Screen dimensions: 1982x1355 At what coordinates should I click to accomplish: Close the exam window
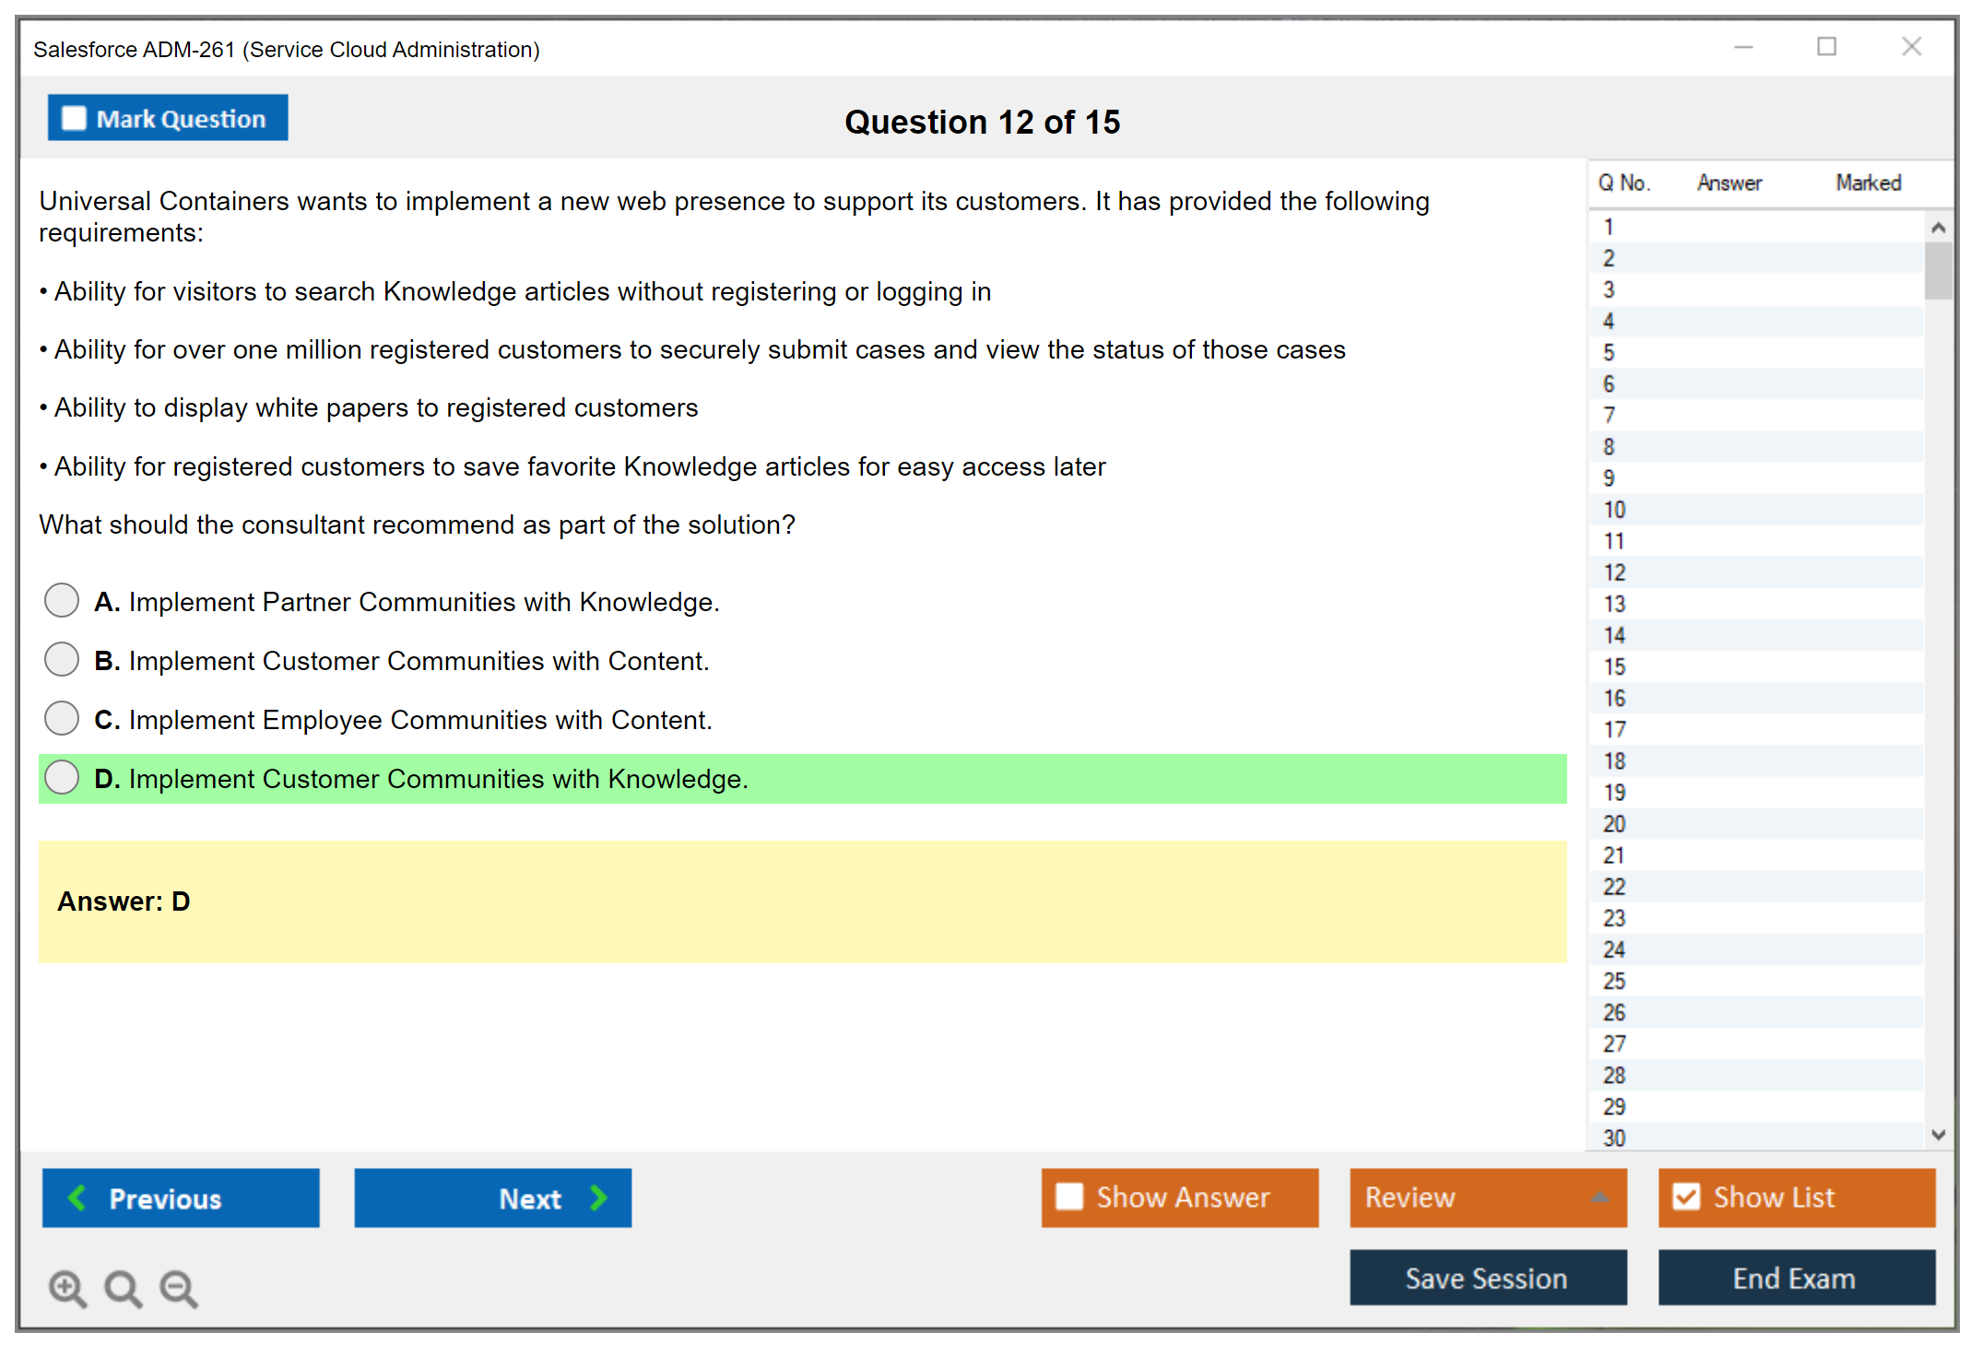1911,47
